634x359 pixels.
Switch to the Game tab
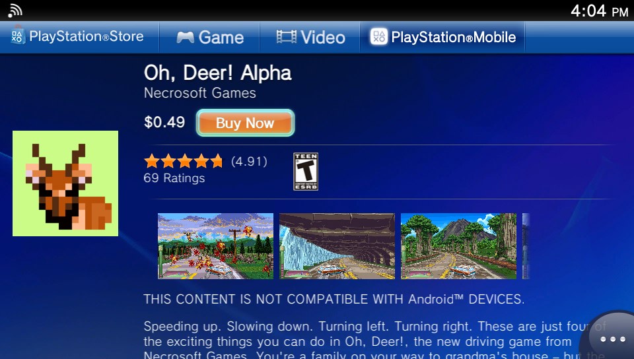coord(209,37)
